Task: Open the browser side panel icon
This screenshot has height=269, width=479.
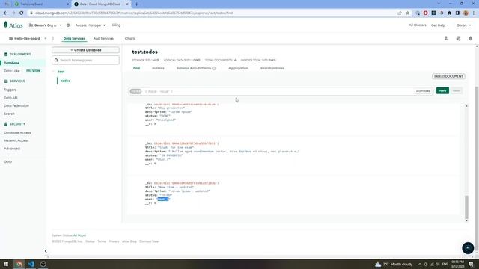Action: (457, 13)
